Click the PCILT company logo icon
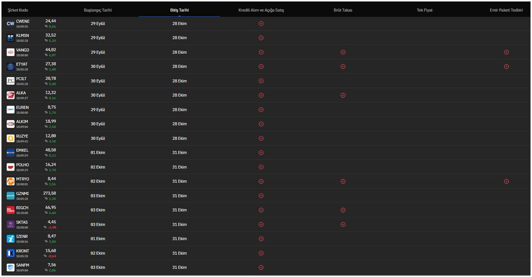 point(11,81)
